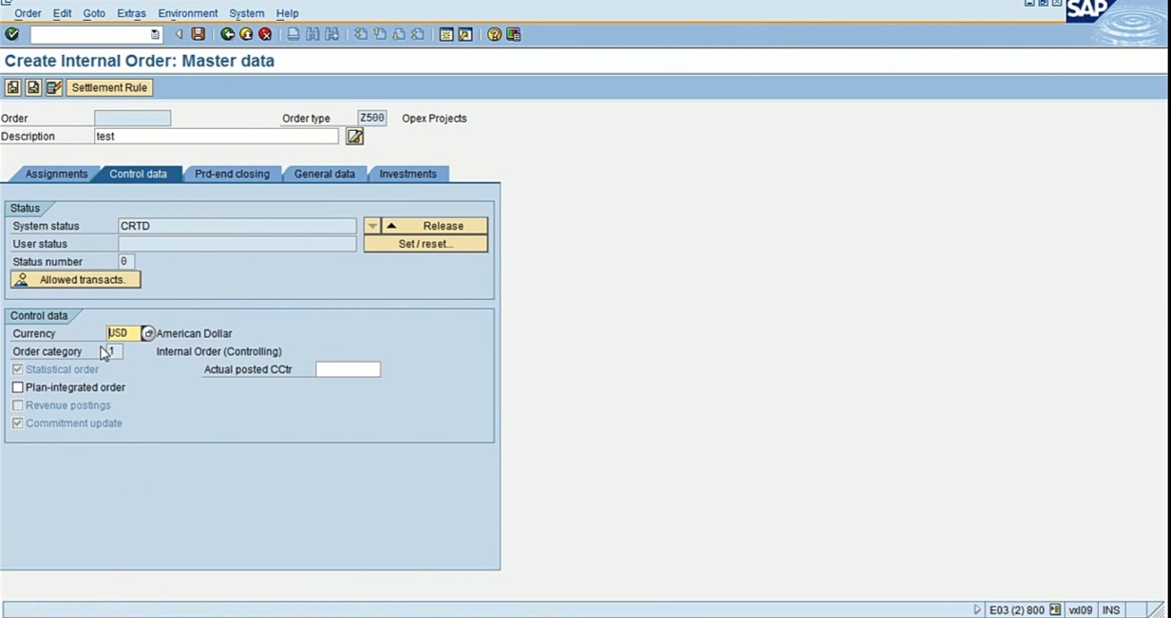Image resolution: width=1171 pixels, height=618 pixels.
Task: Click the Find binoculars icon
Action: point(312,34)
